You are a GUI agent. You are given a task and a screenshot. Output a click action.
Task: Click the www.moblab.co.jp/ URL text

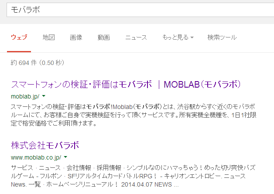pos(36,157)
